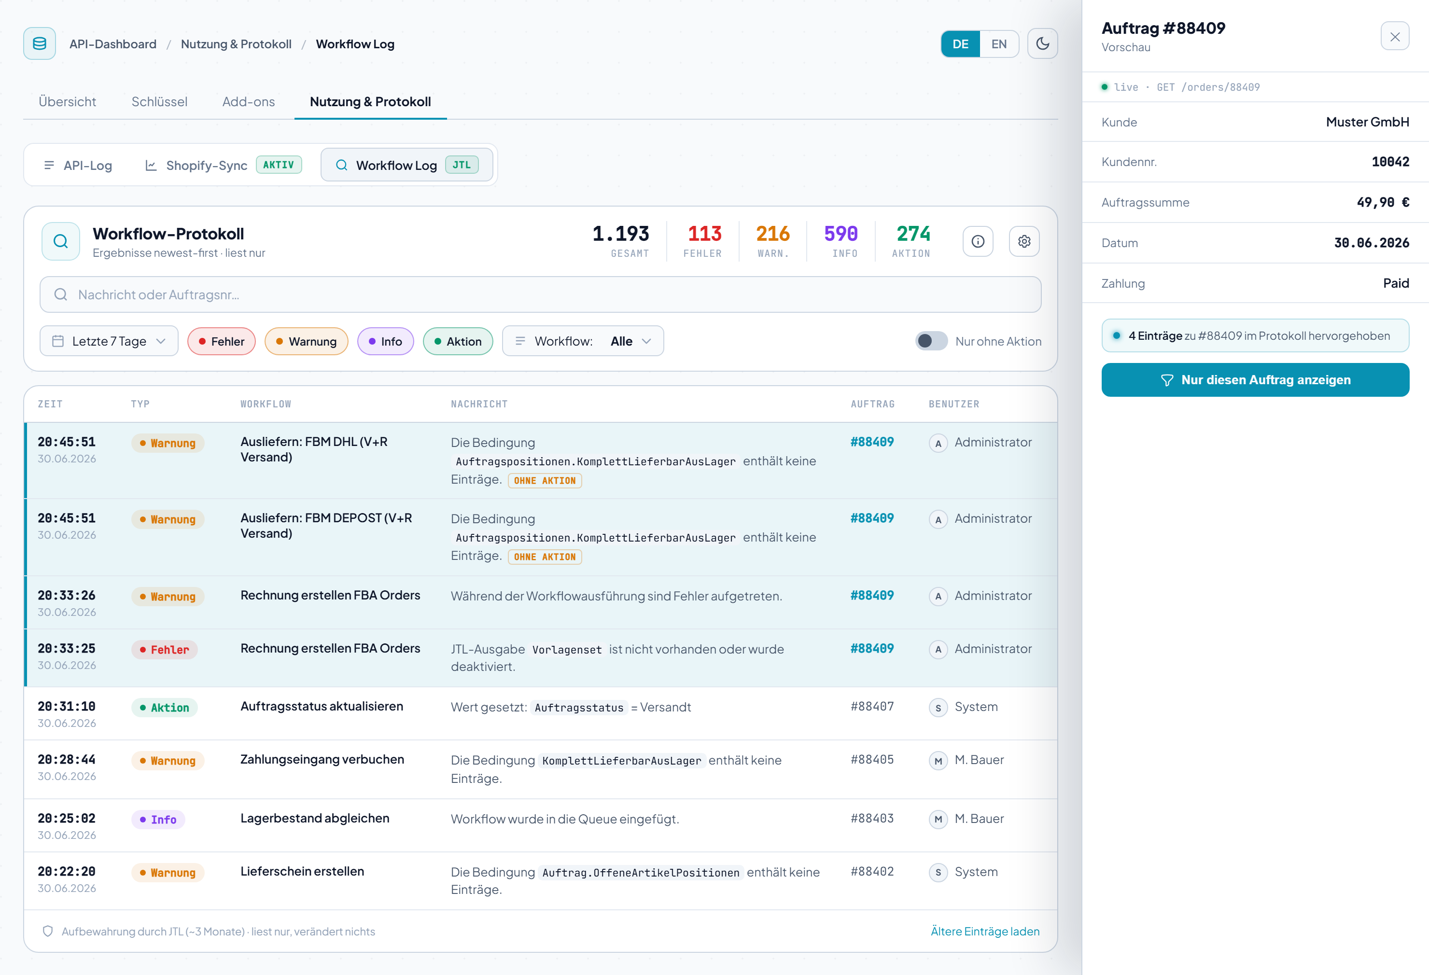Viewport: 1429px width, 975px height.
Task: Select the Workflow Log sub-tab
Action: (406, 165)
